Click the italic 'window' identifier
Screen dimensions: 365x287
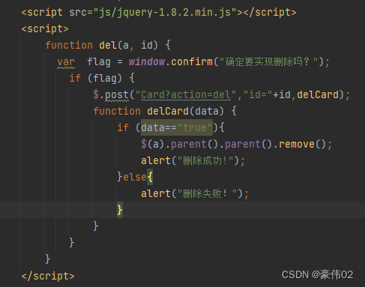(x=147, y=61)
